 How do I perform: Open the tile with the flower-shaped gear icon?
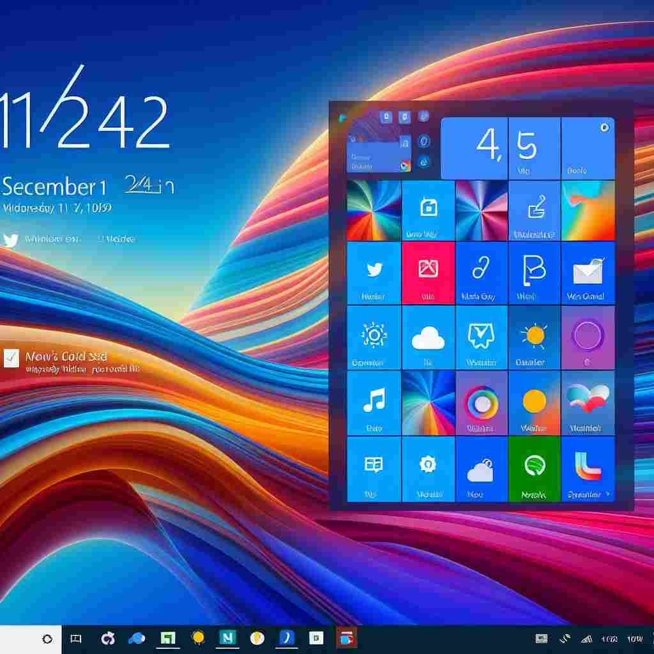point(428,469)
